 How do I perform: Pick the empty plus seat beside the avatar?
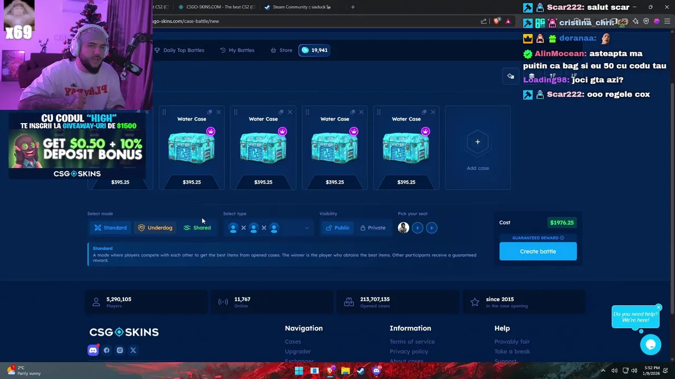tap(418, 228)
